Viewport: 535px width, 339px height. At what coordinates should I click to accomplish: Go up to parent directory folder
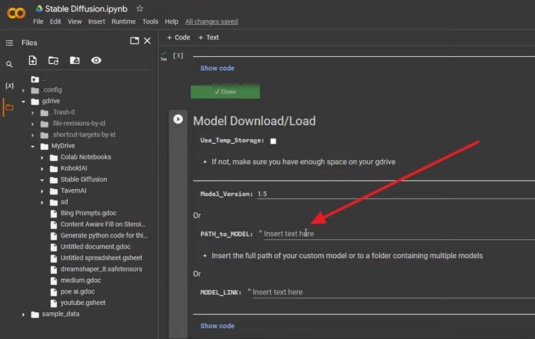pyautogui.click(x=35, y=79)
